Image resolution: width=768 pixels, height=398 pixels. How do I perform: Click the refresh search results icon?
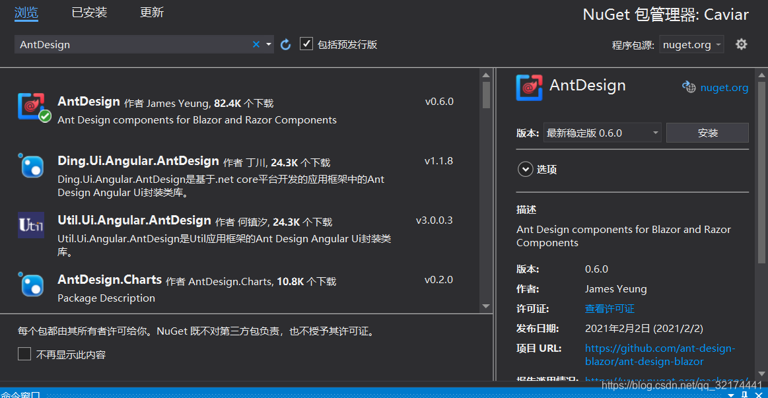coord(285,44)
